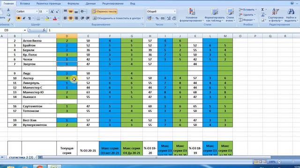Toggle underline formatting (Ч)
300x168 pixels.
click(x=29, y=18)
